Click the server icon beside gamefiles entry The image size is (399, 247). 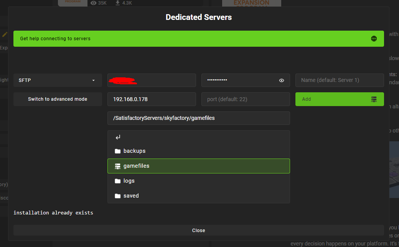pos(118,166)
